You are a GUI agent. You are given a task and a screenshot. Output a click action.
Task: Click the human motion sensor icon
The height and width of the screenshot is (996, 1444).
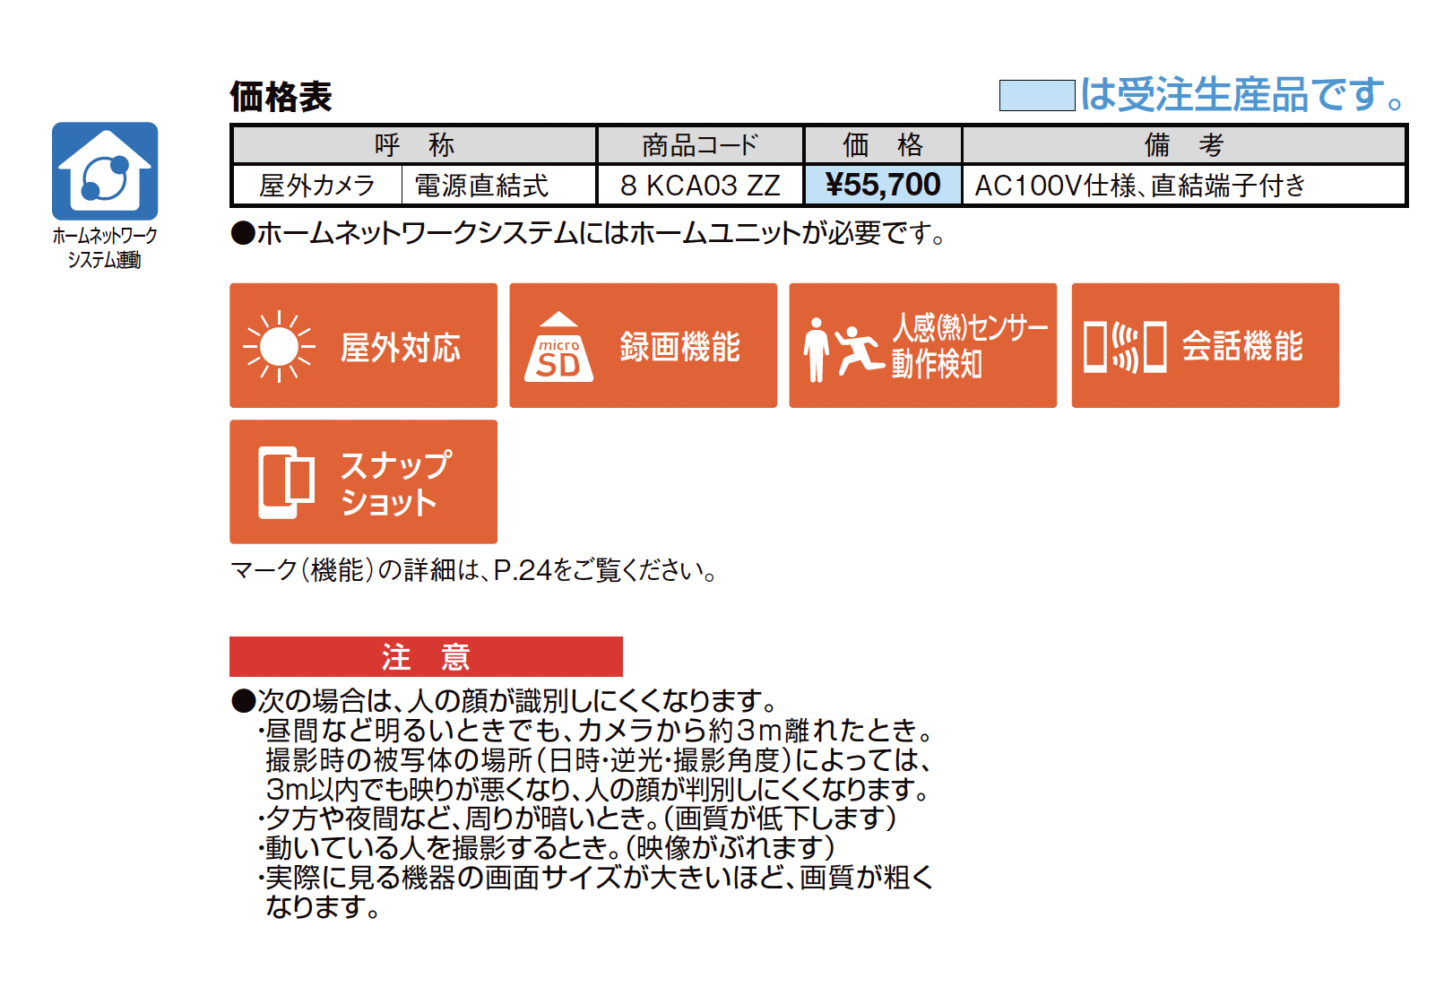[843, 349]
